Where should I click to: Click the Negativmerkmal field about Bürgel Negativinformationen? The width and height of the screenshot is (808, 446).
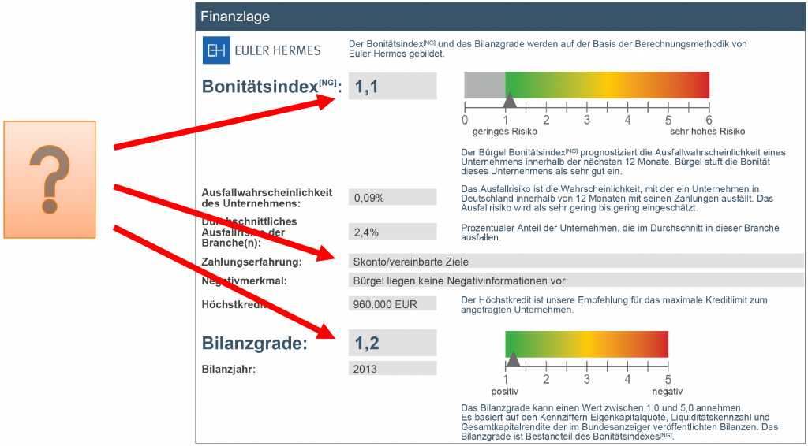point(576,280)
